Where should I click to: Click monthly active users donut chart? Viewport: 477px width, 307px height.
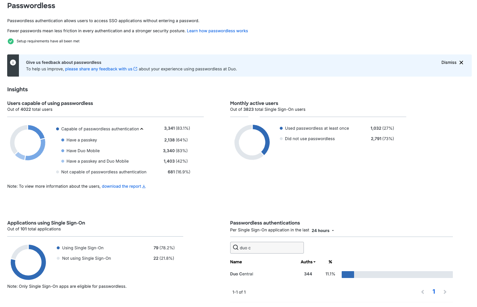click(252, 142)
